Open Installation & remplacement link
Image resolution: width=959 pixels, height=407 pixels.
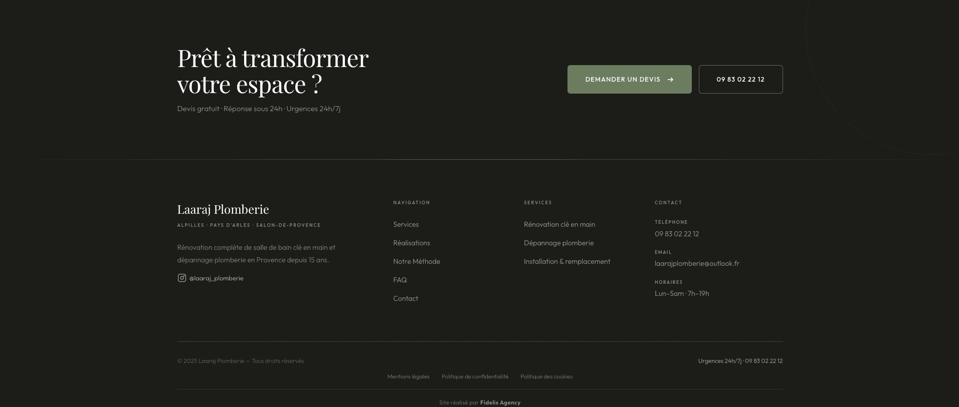[567, 261]
